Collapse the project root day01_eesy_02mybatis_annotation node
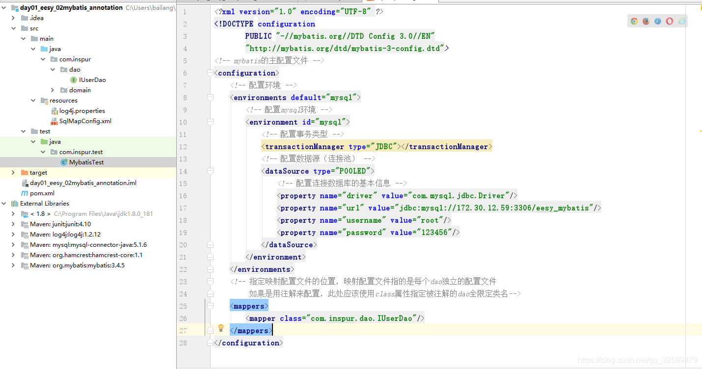 coord(4,8)
